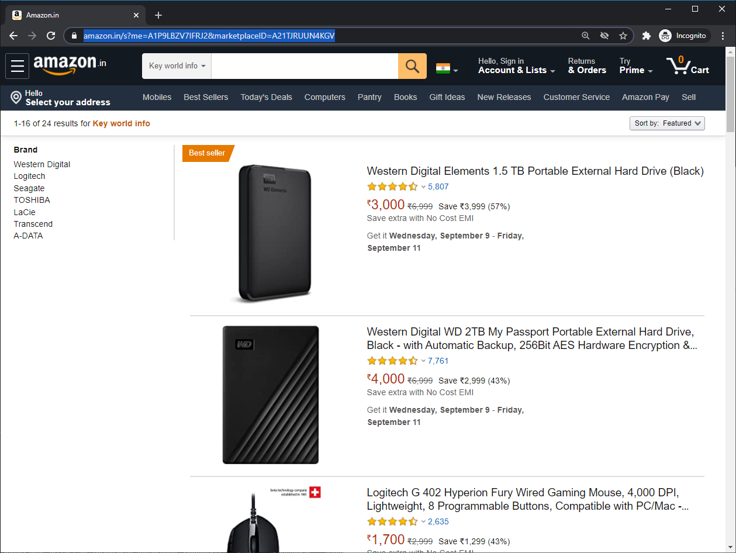Image resolution: width=736 pixels, height=553 pixels.
Task: Bookmark this page with the star icon
Action: (623, 36)
